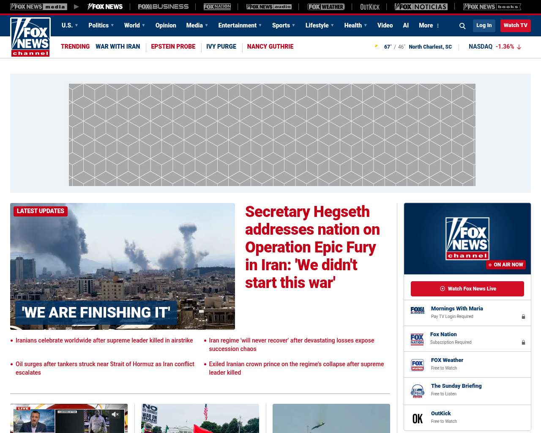Select trending topic Epstein Probe

pyautogui.click(x=173, y=47)
